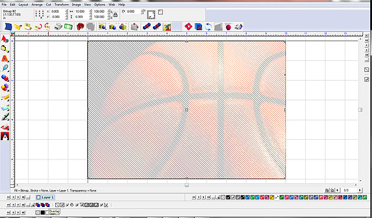Click the top scale 100.000 stepper
Screen dimensions: 372x218
(x=109, y=12)
